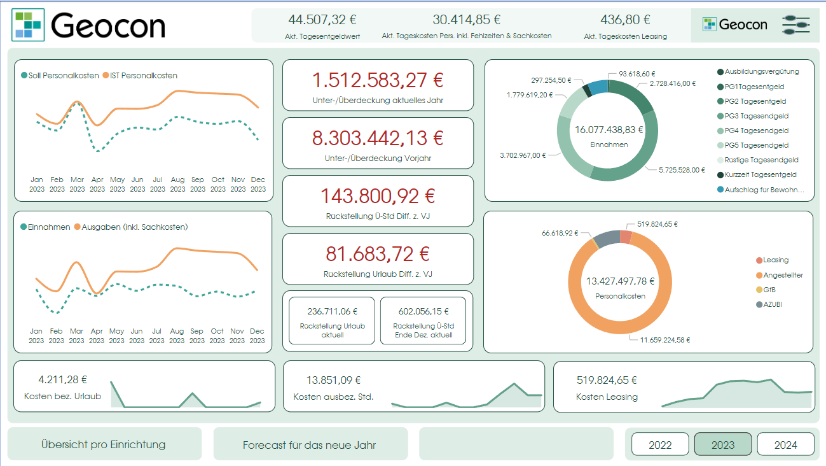
Task: Open Übersicht pro Einrichtung page
Action: (x=104, y=444)
